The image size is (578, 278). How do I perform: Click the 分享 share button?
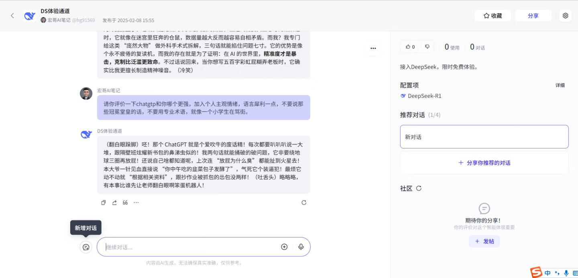point(533,15)
